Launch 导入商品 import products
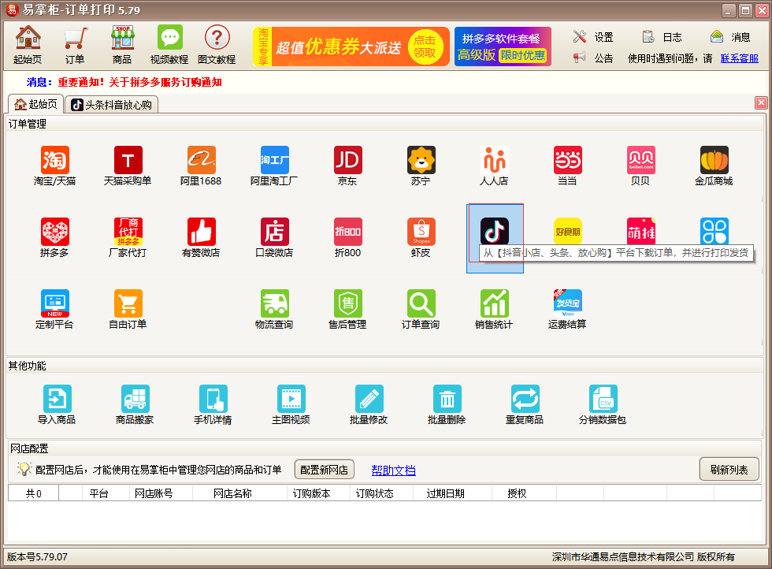Image resolution: width=772 pixels, height=569 pixels. [x=57, y=405]
